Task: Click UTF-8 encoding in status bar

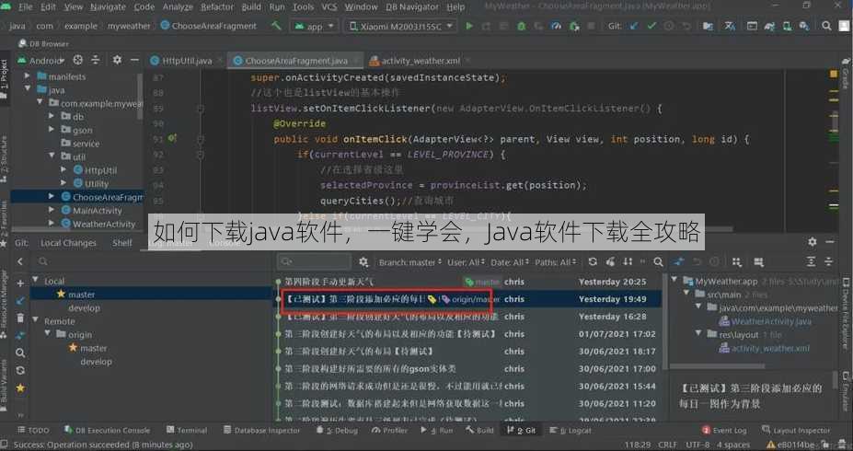Action: (x=697, y=445)
